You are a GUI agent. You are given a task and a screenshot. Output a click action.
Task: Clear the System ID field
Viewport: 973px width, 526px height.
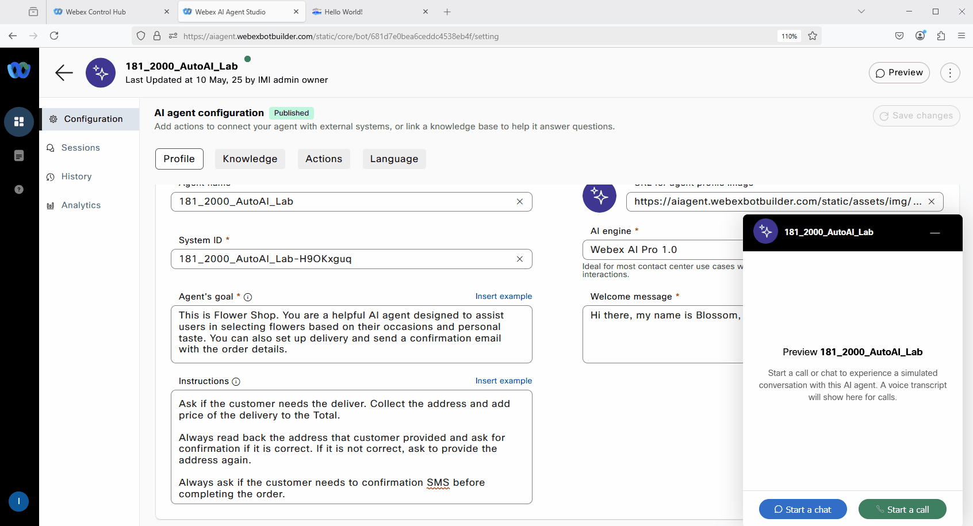click(520, 259)
